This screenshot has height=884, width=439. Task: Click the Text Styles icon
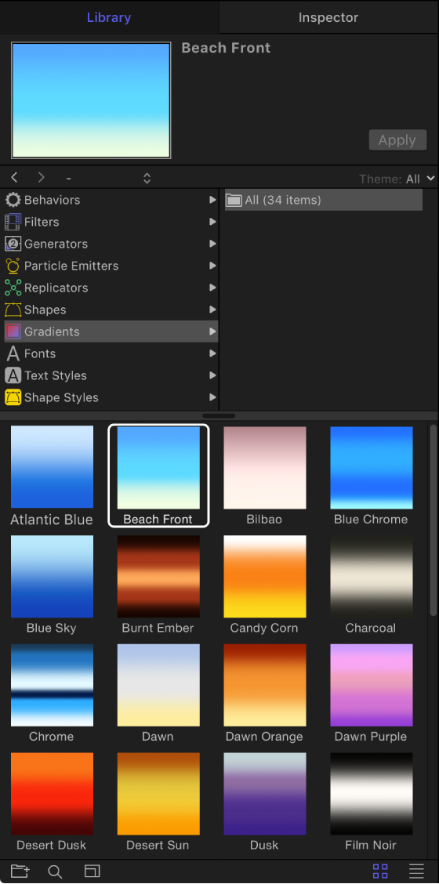[x=13, y=375]
